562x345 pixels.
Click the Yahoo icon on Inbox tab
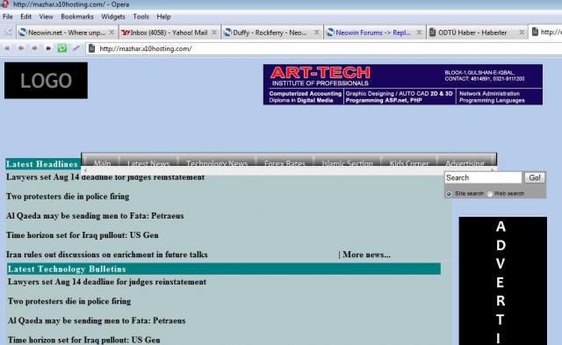coord(125,32)
